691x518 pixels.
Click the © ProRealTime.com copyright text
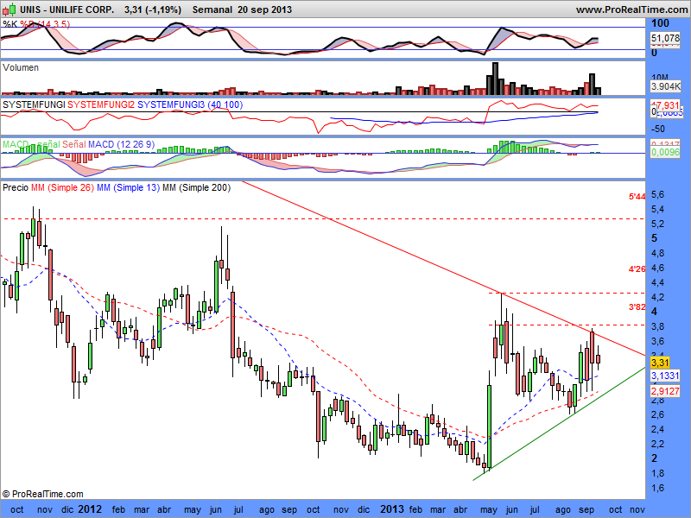[42, 494]
